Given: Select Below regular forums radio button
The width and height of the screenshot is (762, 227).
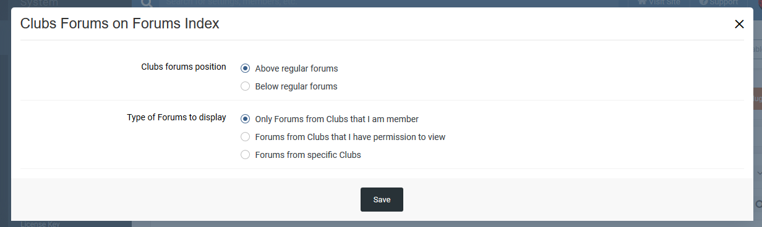Looking at the screenshot, I should 245,86.
